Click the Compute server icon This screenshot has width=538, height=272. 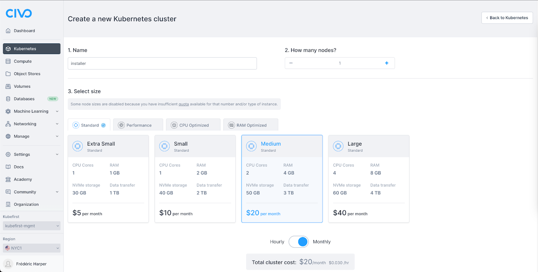point(8,61)
